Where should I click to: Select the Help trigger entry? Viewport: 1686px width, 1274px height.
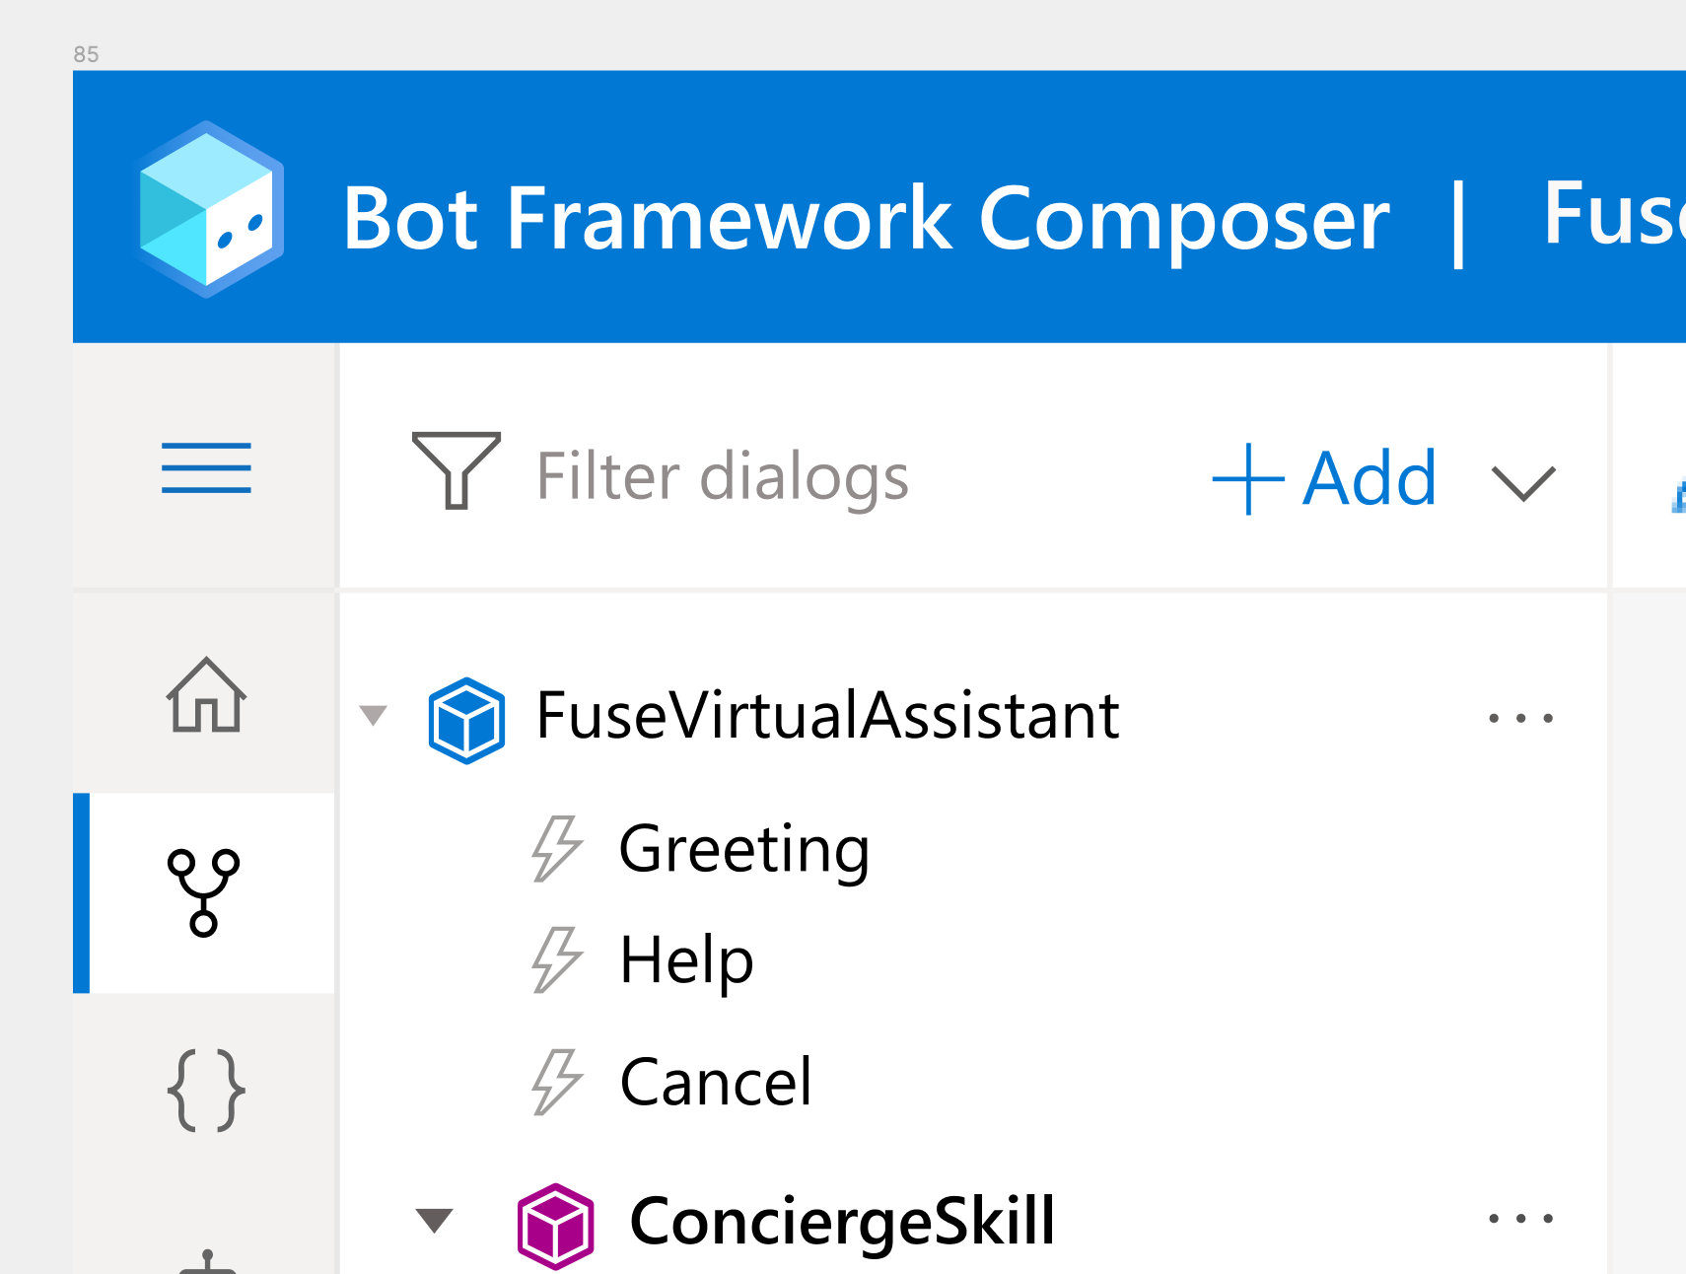coord(685,959)
